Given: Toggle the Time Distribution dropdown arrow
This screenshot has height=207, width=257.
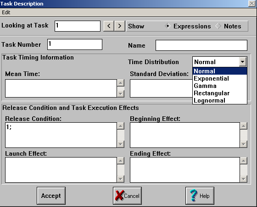Looking at the screenshot, I should click(243, 62).
